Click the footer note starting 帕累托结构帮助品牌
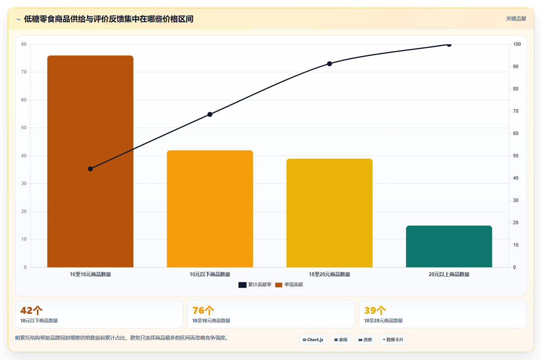Image resolution: width=542 pixels, height=360 pixels. click(122, 338)
